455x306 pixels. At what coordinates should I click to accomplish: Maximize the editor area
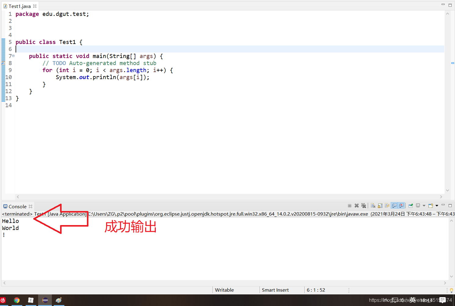coord(450,5)
